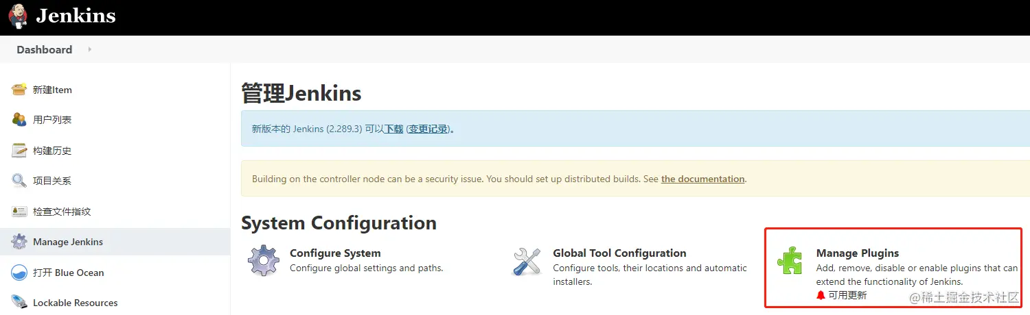
Task: Open Manage Plugins
Action: click(858, 253)
